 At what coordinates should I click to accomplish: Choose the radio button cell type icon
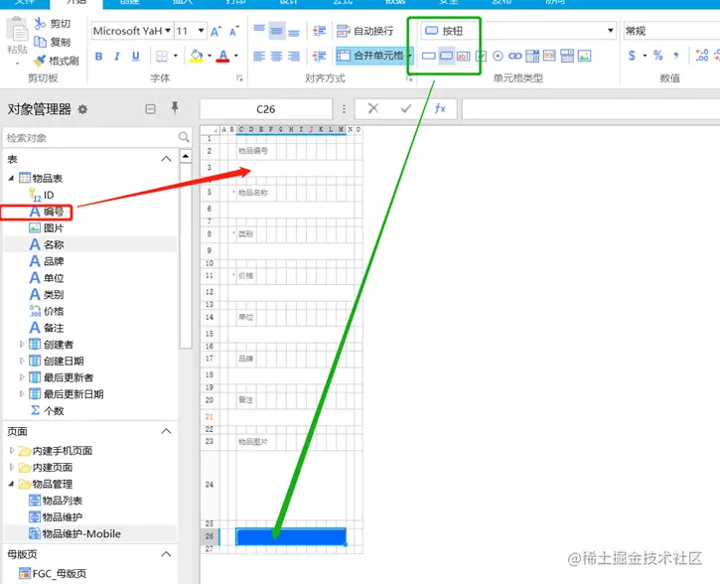498,56
